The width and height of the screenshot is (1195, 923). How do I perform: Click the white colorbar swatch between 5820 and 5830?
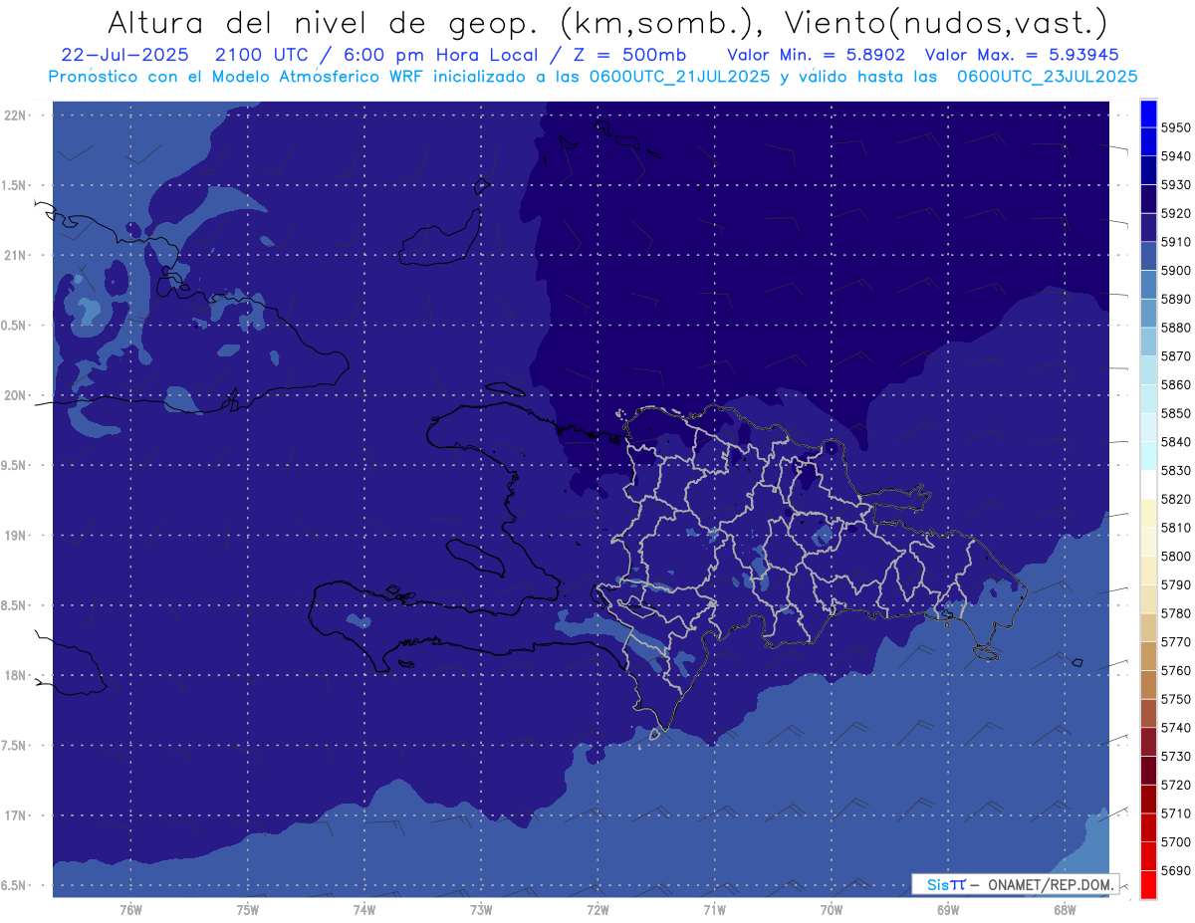pyautogui.click(x=1147, y=485)
